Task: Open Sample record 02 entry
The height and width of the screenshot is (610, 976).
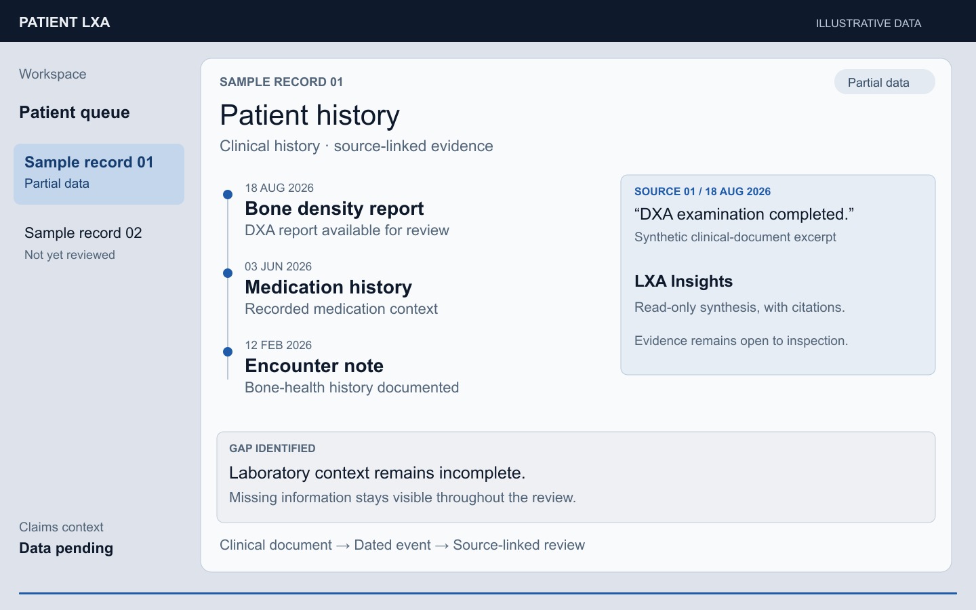Action: click(x=99, y=243)
